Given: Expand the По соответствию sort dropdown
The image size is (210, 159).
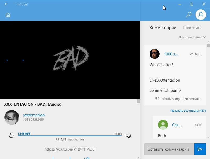Looking at the screenshot, I should (192, 37).
